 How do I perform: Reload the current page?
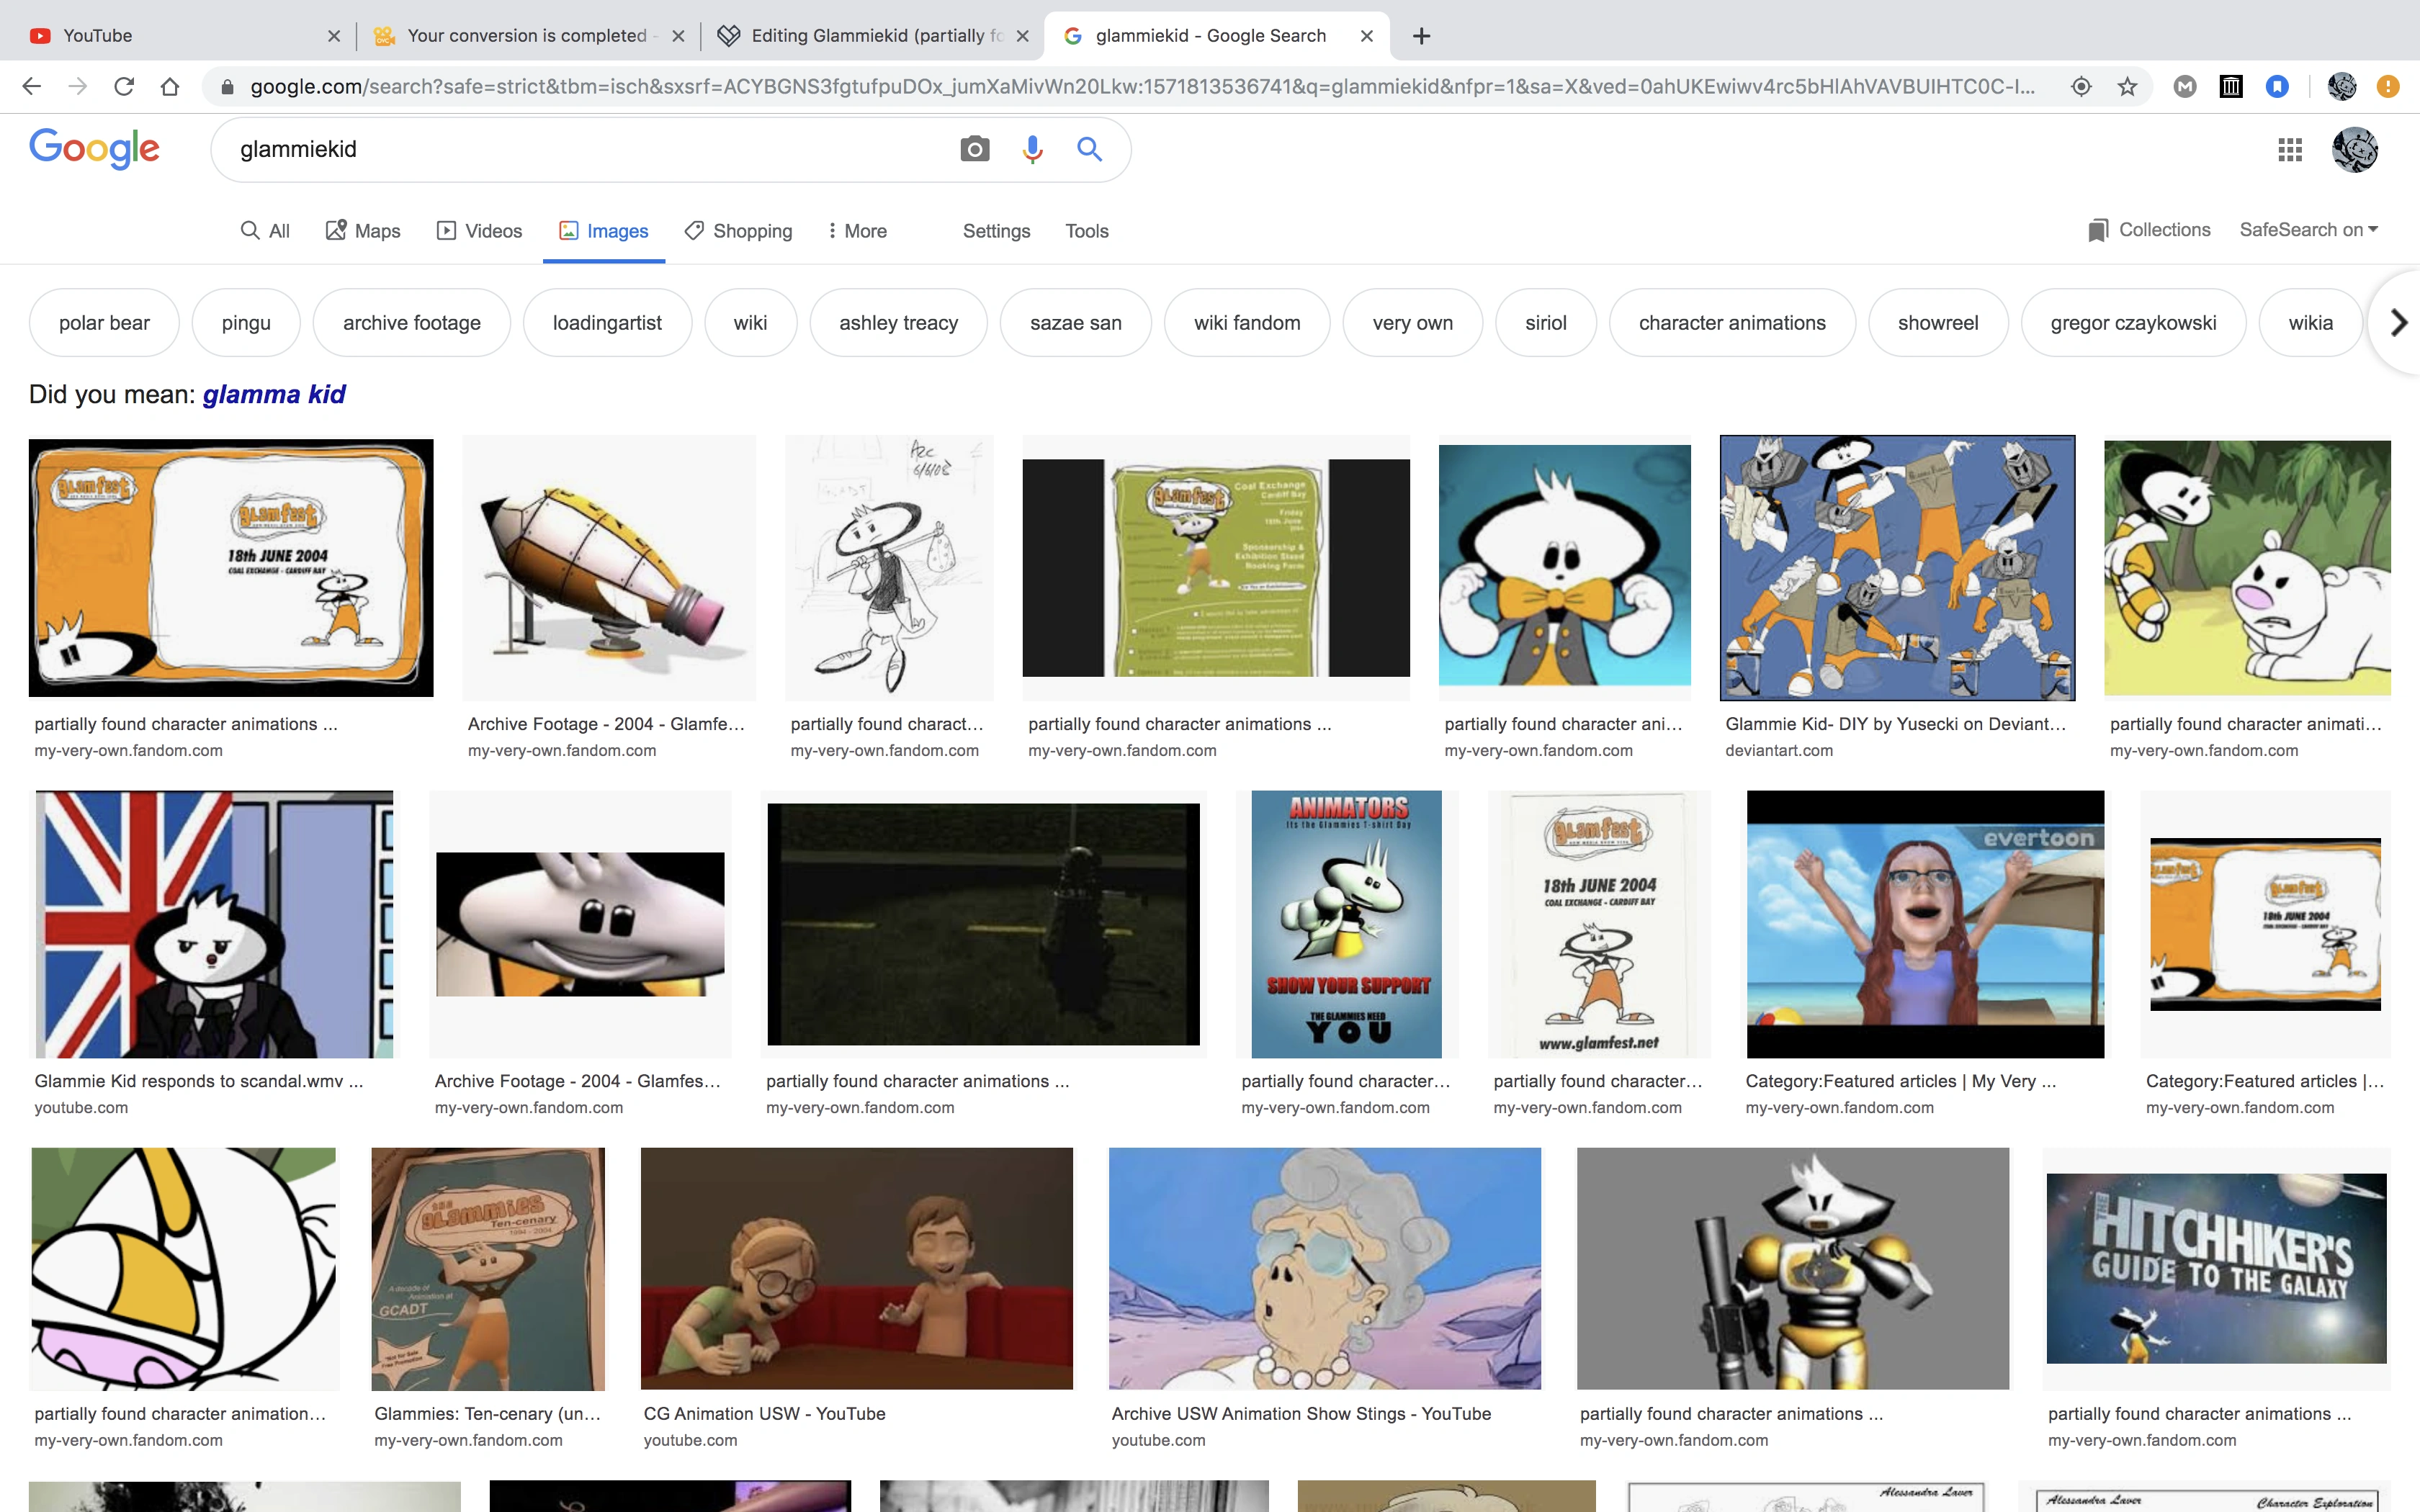tap(124, 87)
